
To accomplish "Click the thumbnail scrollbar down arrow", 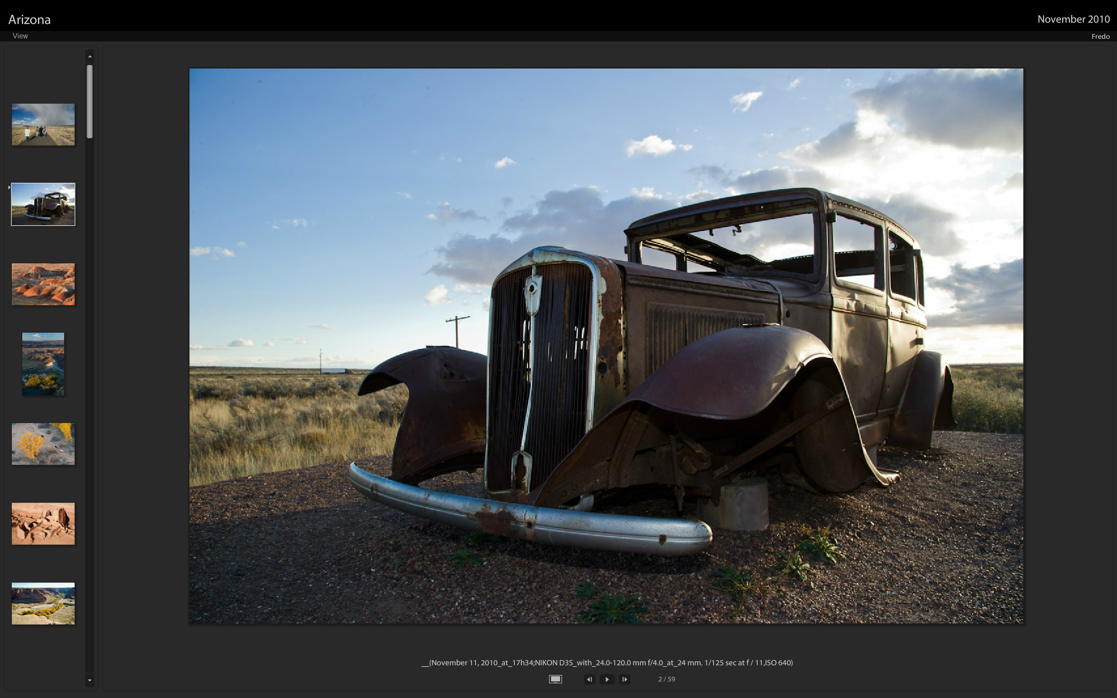I will point(89,680).
